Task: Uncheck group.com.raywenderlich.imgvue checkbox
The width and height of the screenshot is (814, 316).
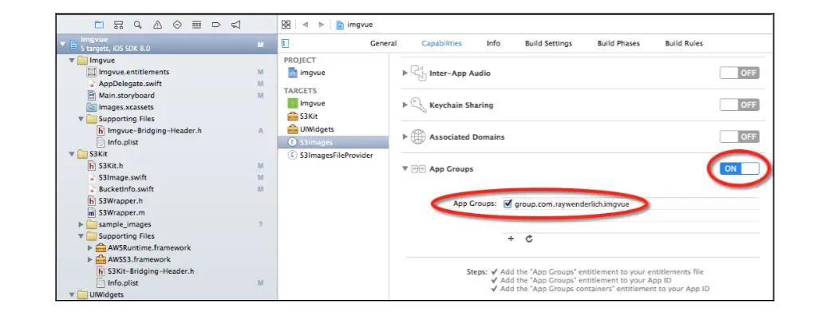Action: coord(508,204)
